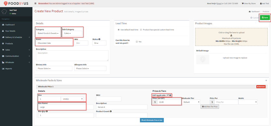Image resolution: width=271 pixels, height=126 pixels.
Task: Click the chef hat avatar icon
Action: tap(4, 12)
